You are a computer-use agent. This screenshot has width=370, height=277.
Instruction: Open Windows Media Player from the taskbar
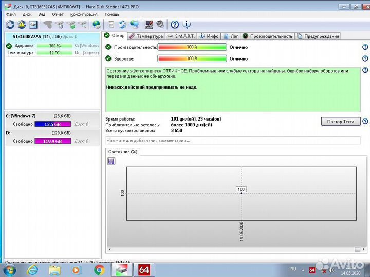click(x=77, y=270)
